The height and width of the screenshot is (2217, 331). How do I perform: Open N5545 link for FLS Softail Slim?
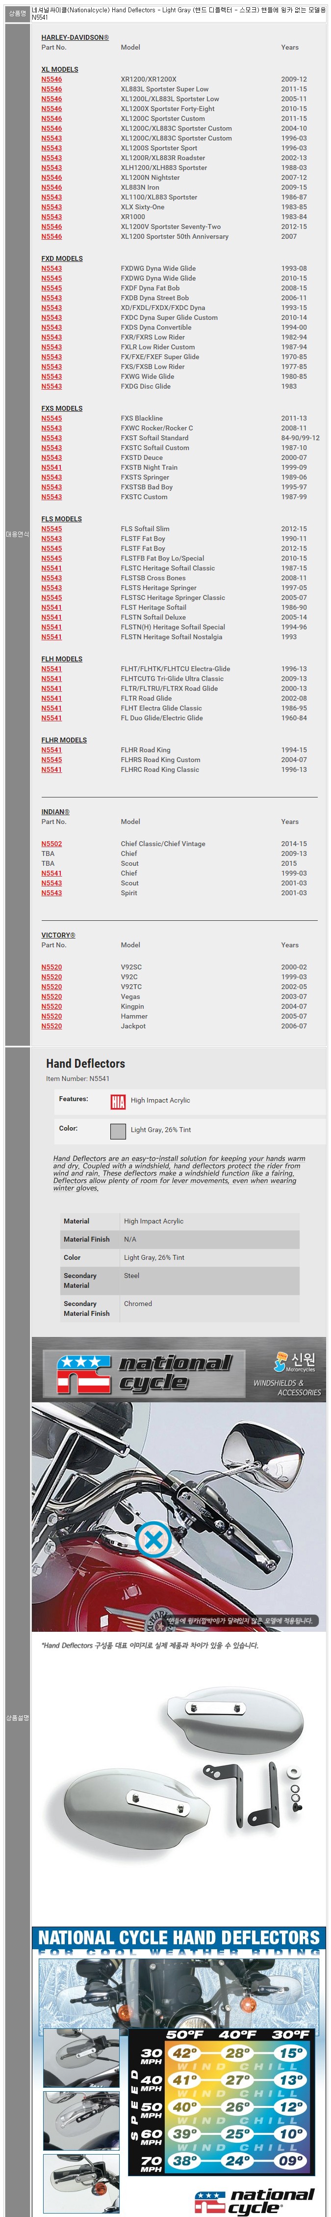pos(51,528)
